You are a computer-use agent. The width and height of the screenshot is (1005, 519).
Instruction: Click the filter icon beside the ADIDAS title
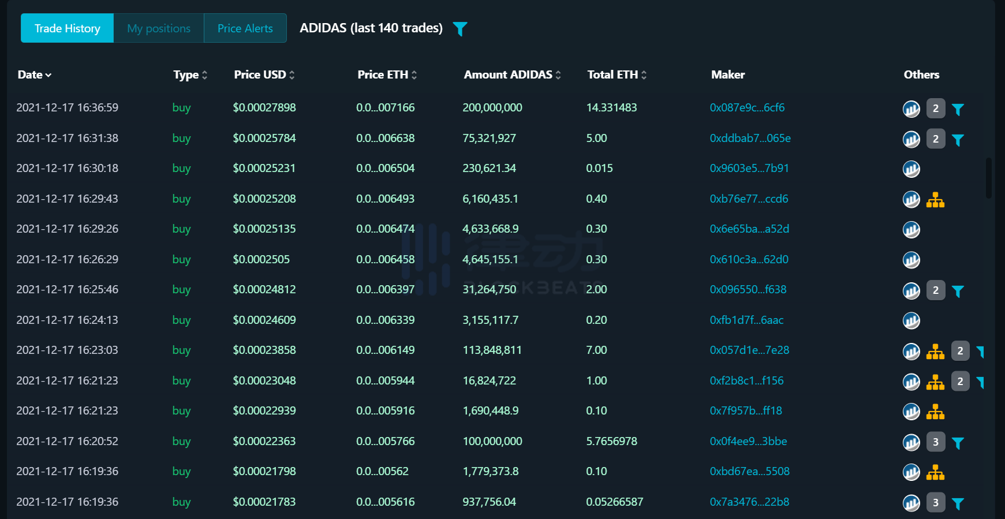tap(459, 29)
